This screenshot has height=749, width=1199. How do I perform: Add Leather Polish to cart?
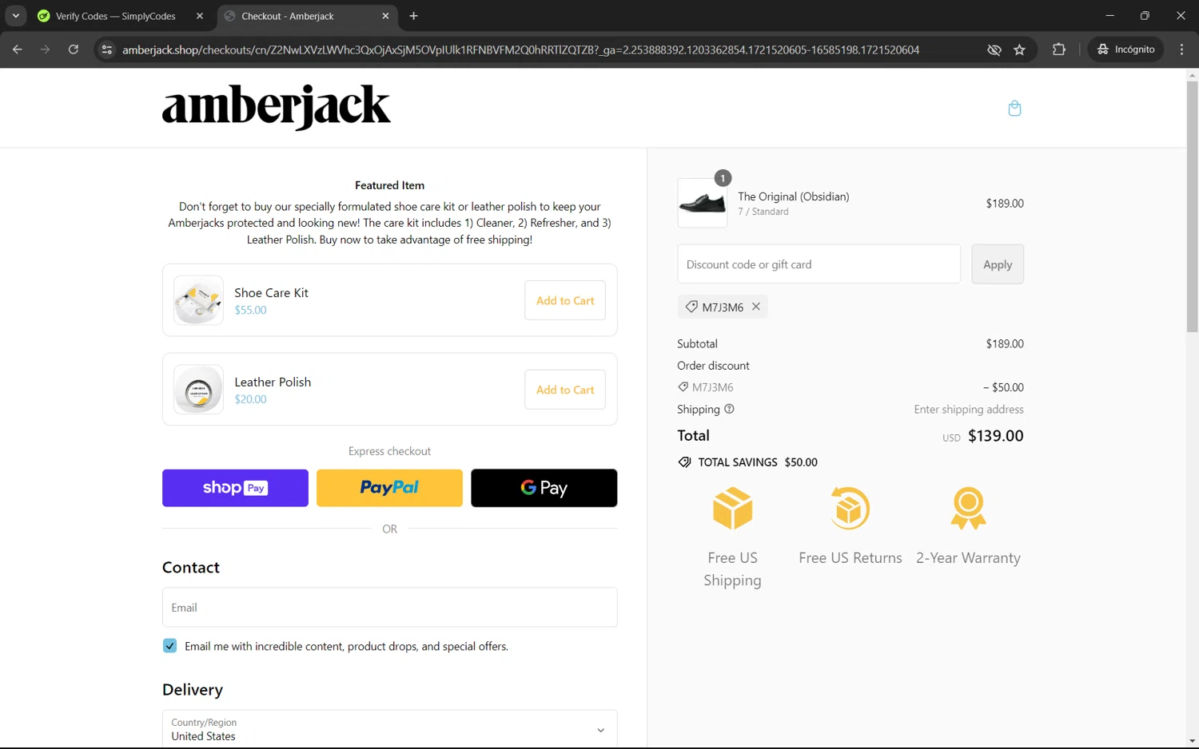click(x=565, y=390)
